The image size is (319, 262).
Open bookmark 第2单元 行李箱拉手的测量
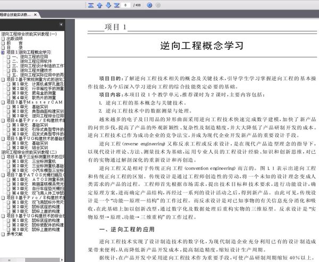click(38, 89)
